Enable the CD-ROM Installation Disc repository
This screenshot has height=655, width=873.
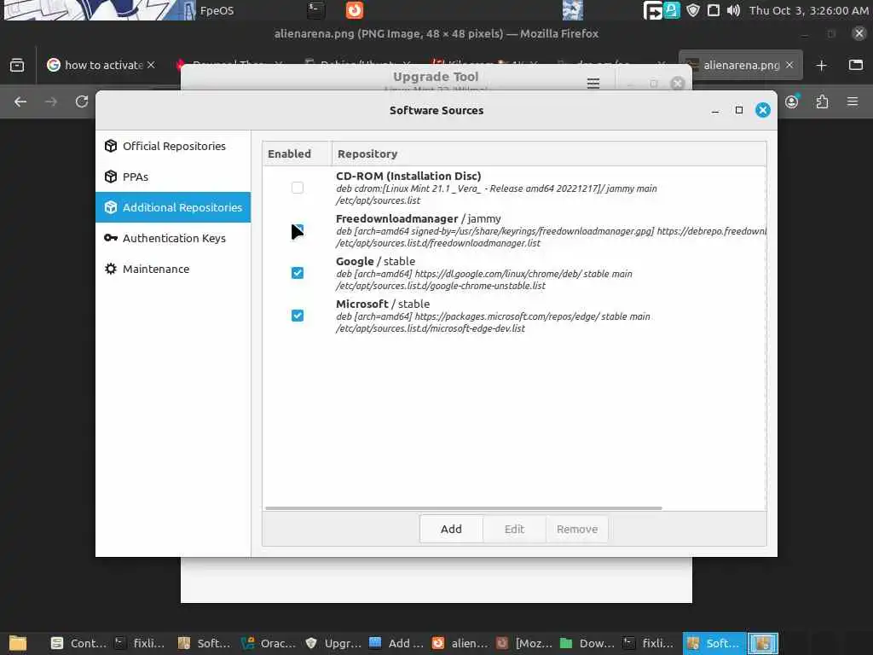tap(298, 188)
